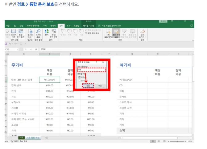Click the Save icon in quick access toolbar

pyautogui.click(x=6, y=44)
